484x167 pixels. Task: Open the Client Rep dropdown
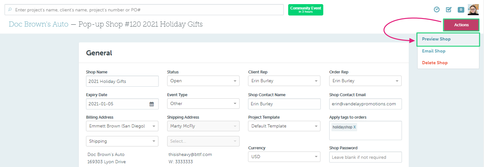(284, 81)
